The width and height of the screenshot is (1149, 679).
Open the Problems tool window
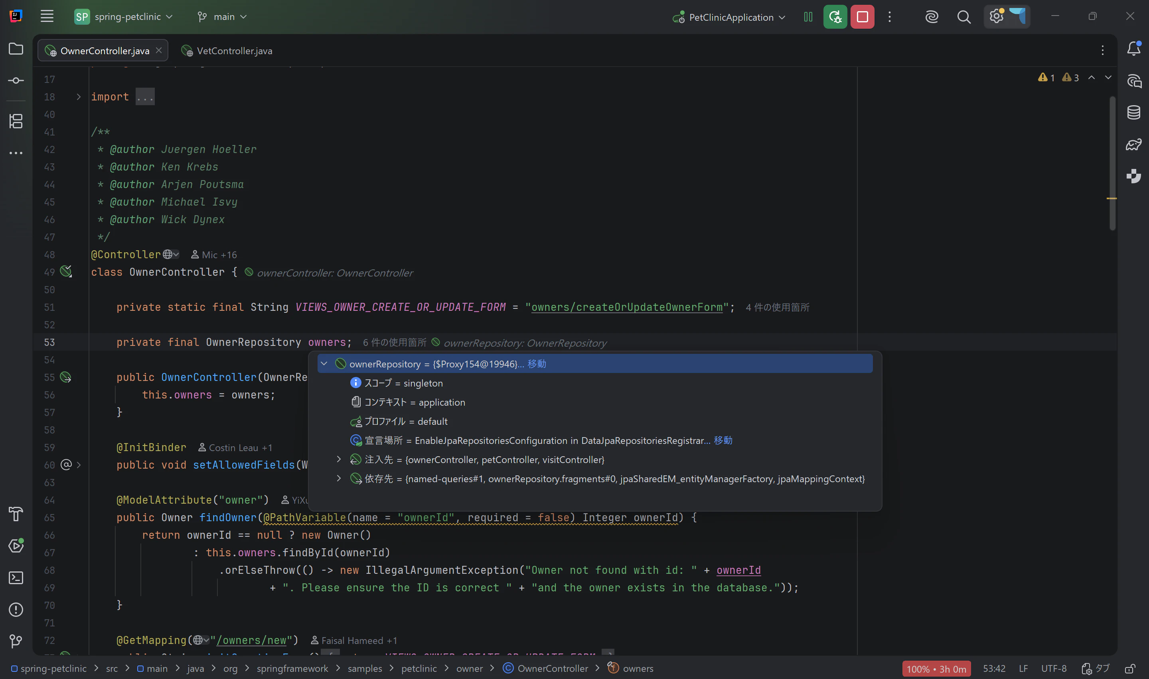tap(16, 609)
